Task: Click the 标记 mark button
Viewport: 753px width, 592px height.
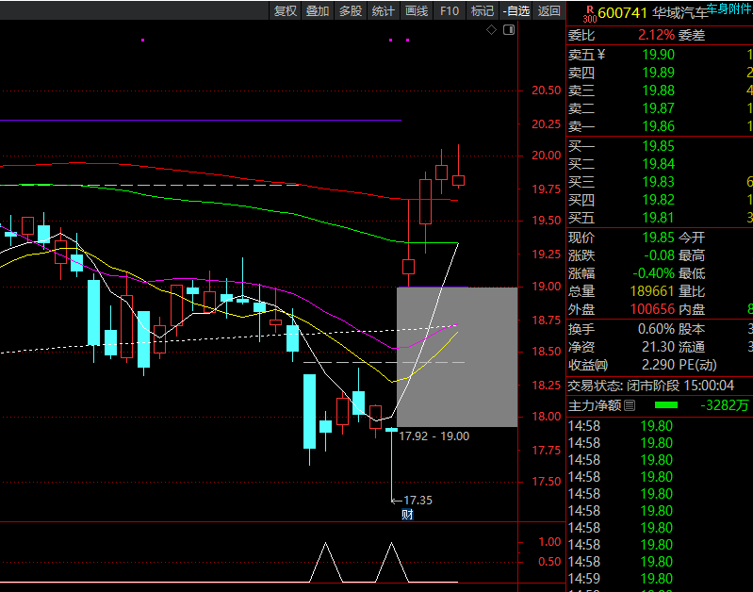Action: (483, 10)
